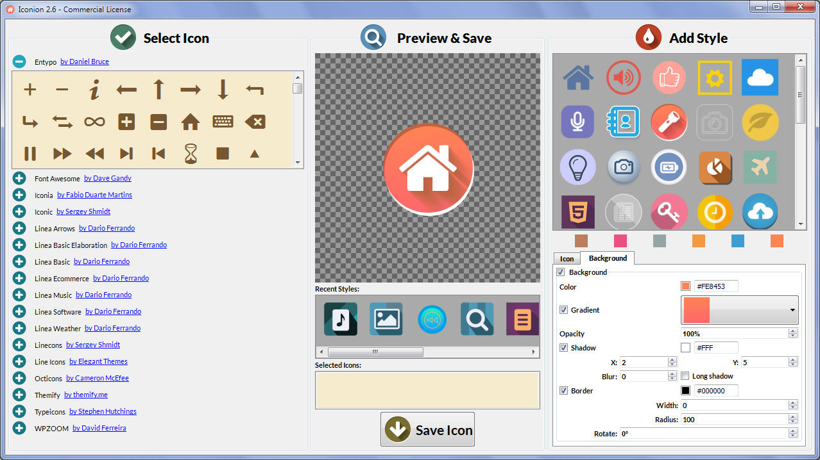Select the home icon from the Entypo set

[x=191, y=121]
